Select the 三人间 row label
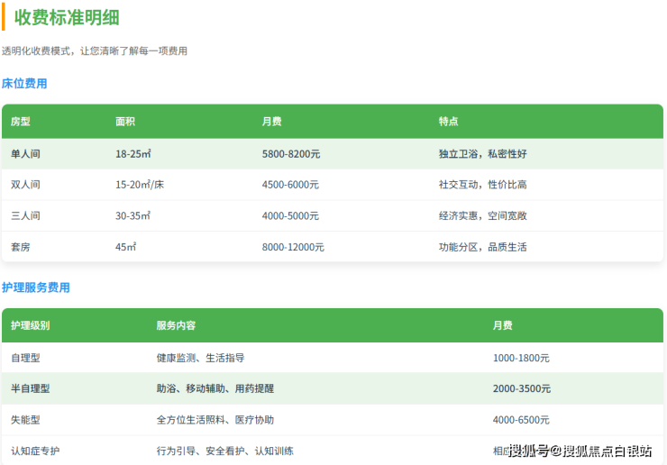Viewport: 667px width, 465px height. tap(25, 216)
